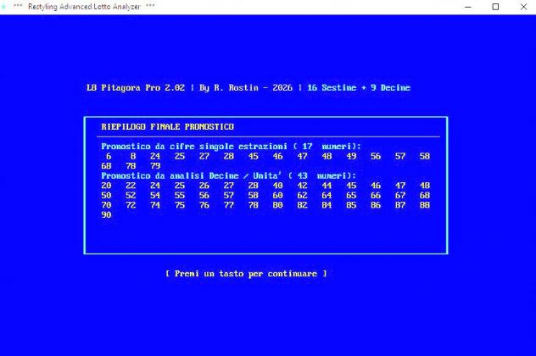This screenshot has width=536, height=356.
Task: Select number 6 in the cifre singole list
Action: point(109,156)
